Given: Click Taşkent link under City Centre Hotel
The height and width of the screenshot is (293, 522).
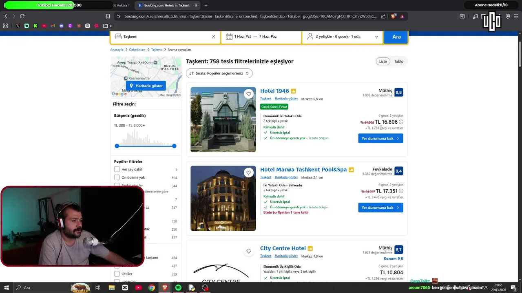Looking at the screenshot, I should click(x=265, y=256).
